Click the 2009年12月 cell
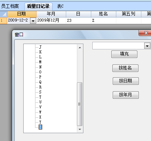 pos(51,20)
